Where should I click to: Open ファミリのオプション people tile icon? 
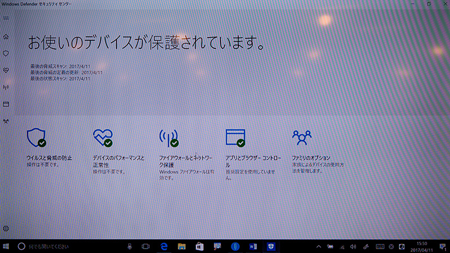pos(301,137)
